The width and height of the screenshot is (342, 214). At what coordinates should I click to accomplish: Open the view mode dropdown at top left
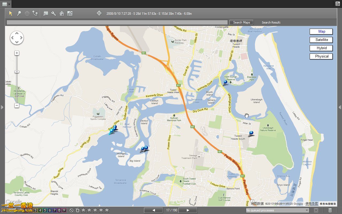coord(6,4)
